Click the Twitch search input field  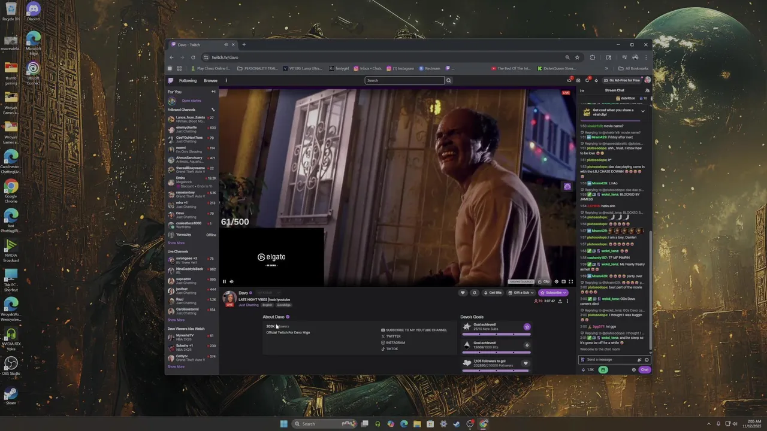[x=404, y=80]
